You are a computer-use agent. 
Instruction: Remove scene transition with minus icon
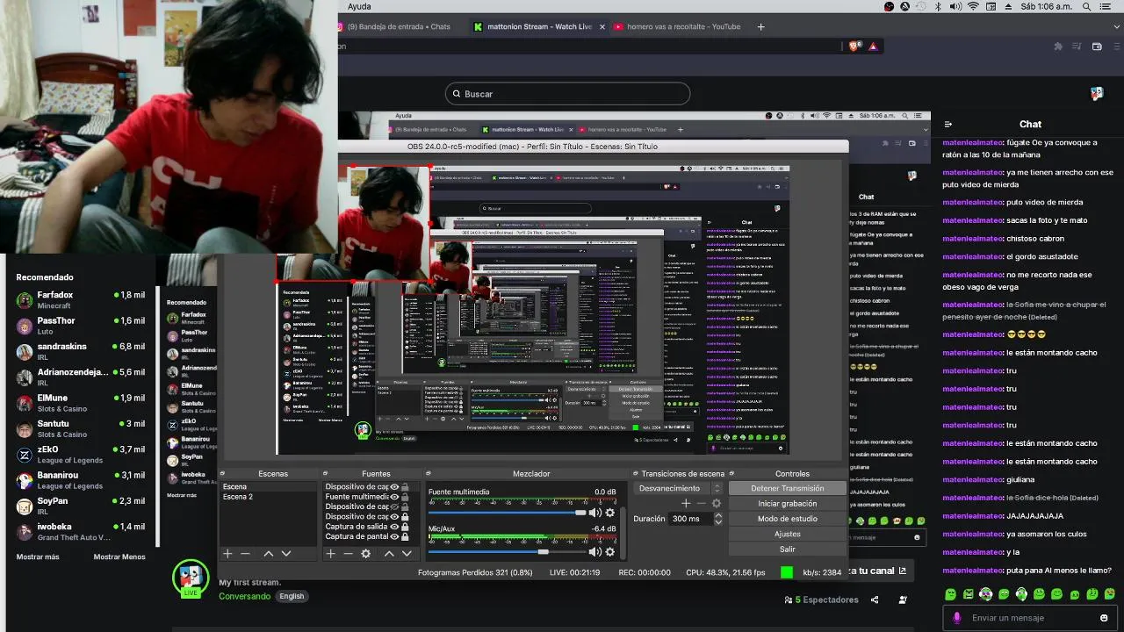701,503
